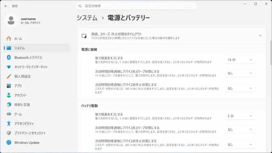Click the システム monitor icon
This screenshot has width=272, height=153.
[8, 48]
